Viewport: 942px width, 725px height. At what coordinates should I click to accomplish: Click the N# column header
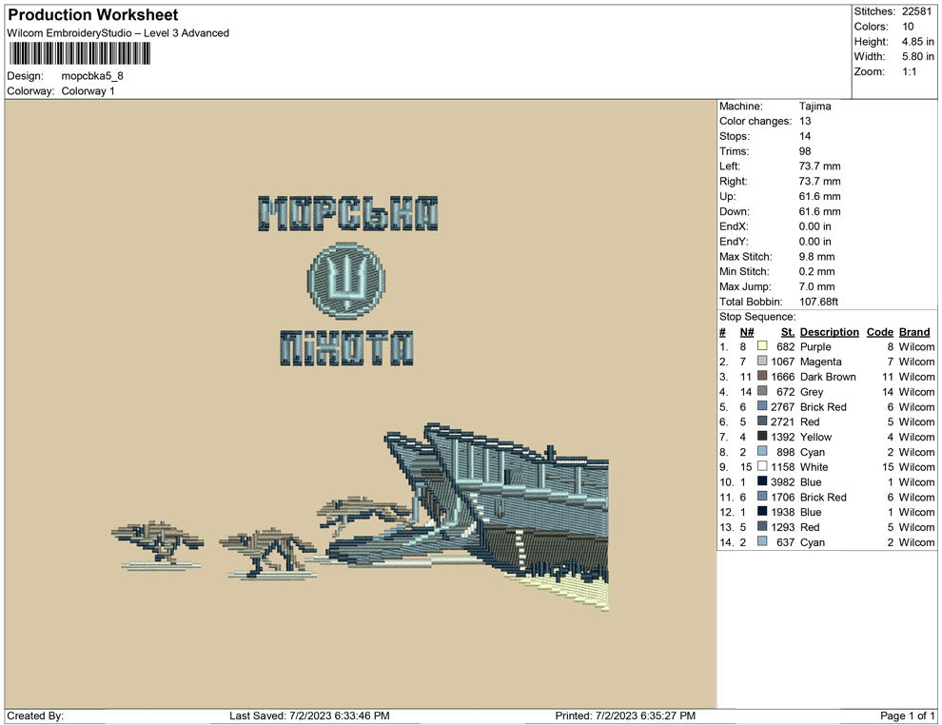click(747, 332)
